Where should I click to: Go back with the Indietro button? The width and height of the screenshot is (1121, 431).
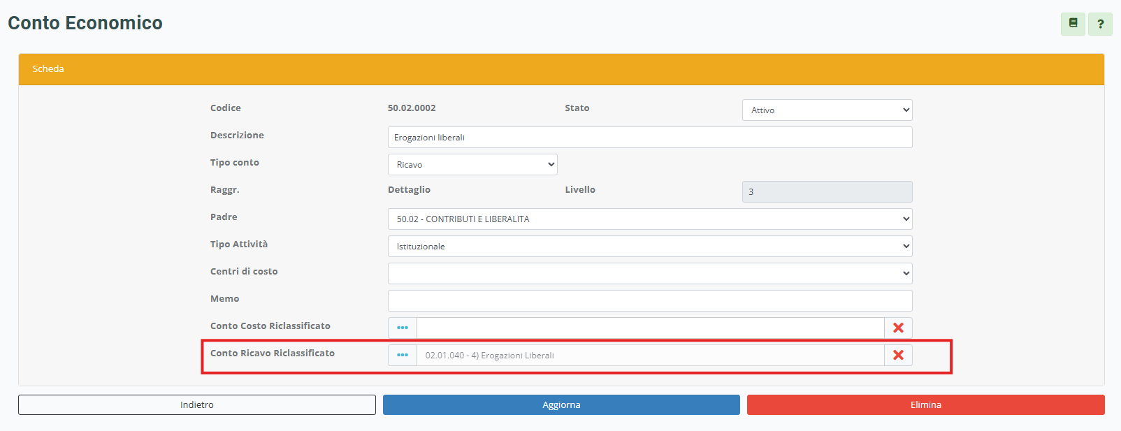(197, 404)
